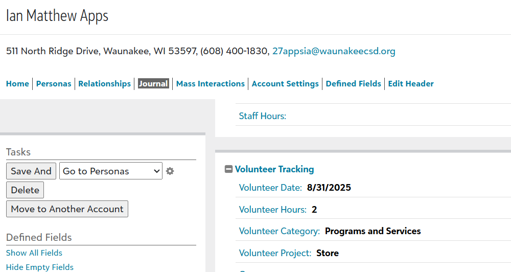511x272 pixels.
Task: Click the account email address link
Action: (334, 51)
